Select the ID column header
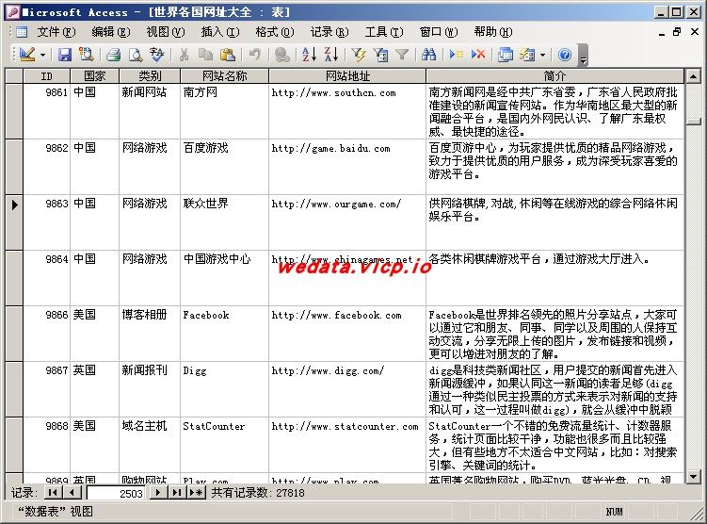Image resolution: width=707 pixels, height=524 pixels. pyautogui.click(x=47, y=75)
